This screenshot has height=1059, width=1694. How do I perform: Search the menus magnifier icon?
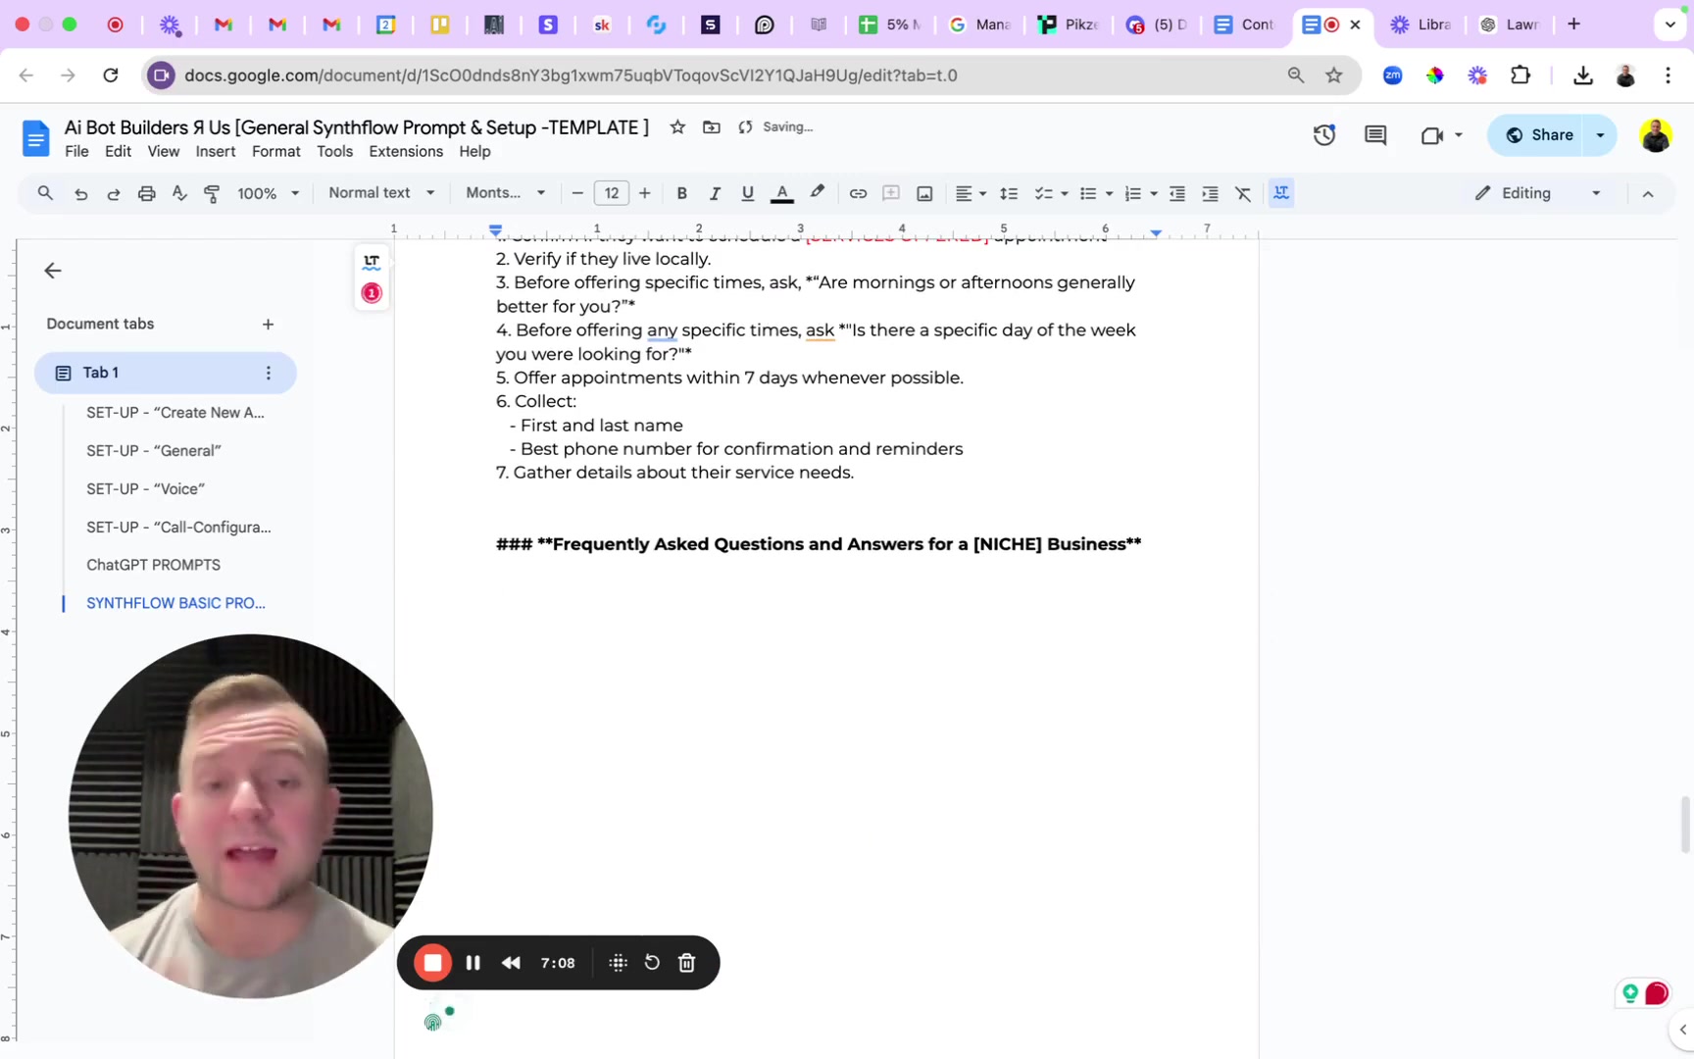(45, 193)
